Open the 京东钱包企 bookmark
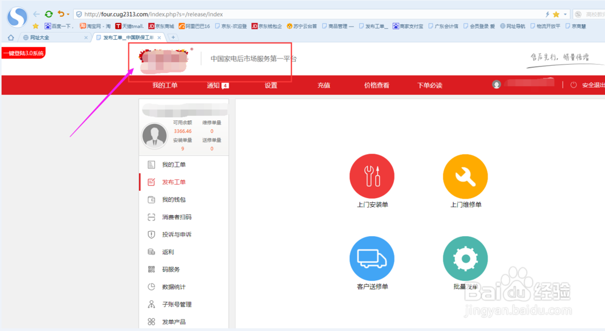 [x=267, y=26]
